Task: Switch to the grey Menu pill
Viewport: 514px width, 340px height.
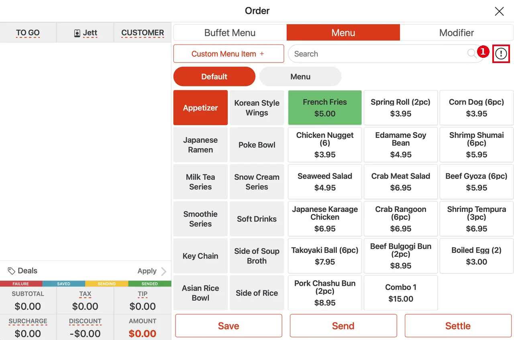Action: [300, 77]
